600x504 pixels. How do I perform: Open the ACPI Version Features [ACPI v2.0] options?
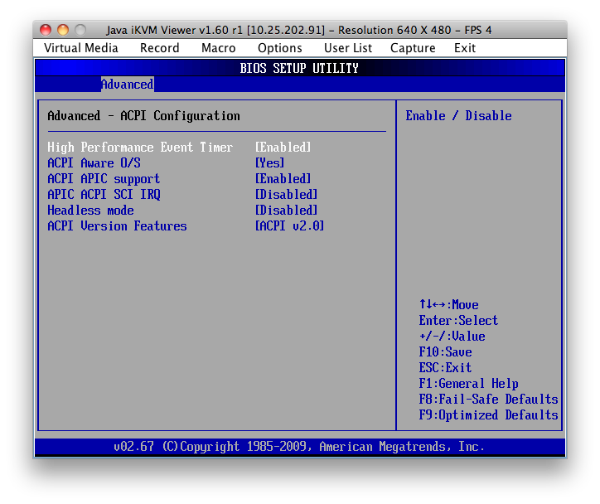click(289, 226)
